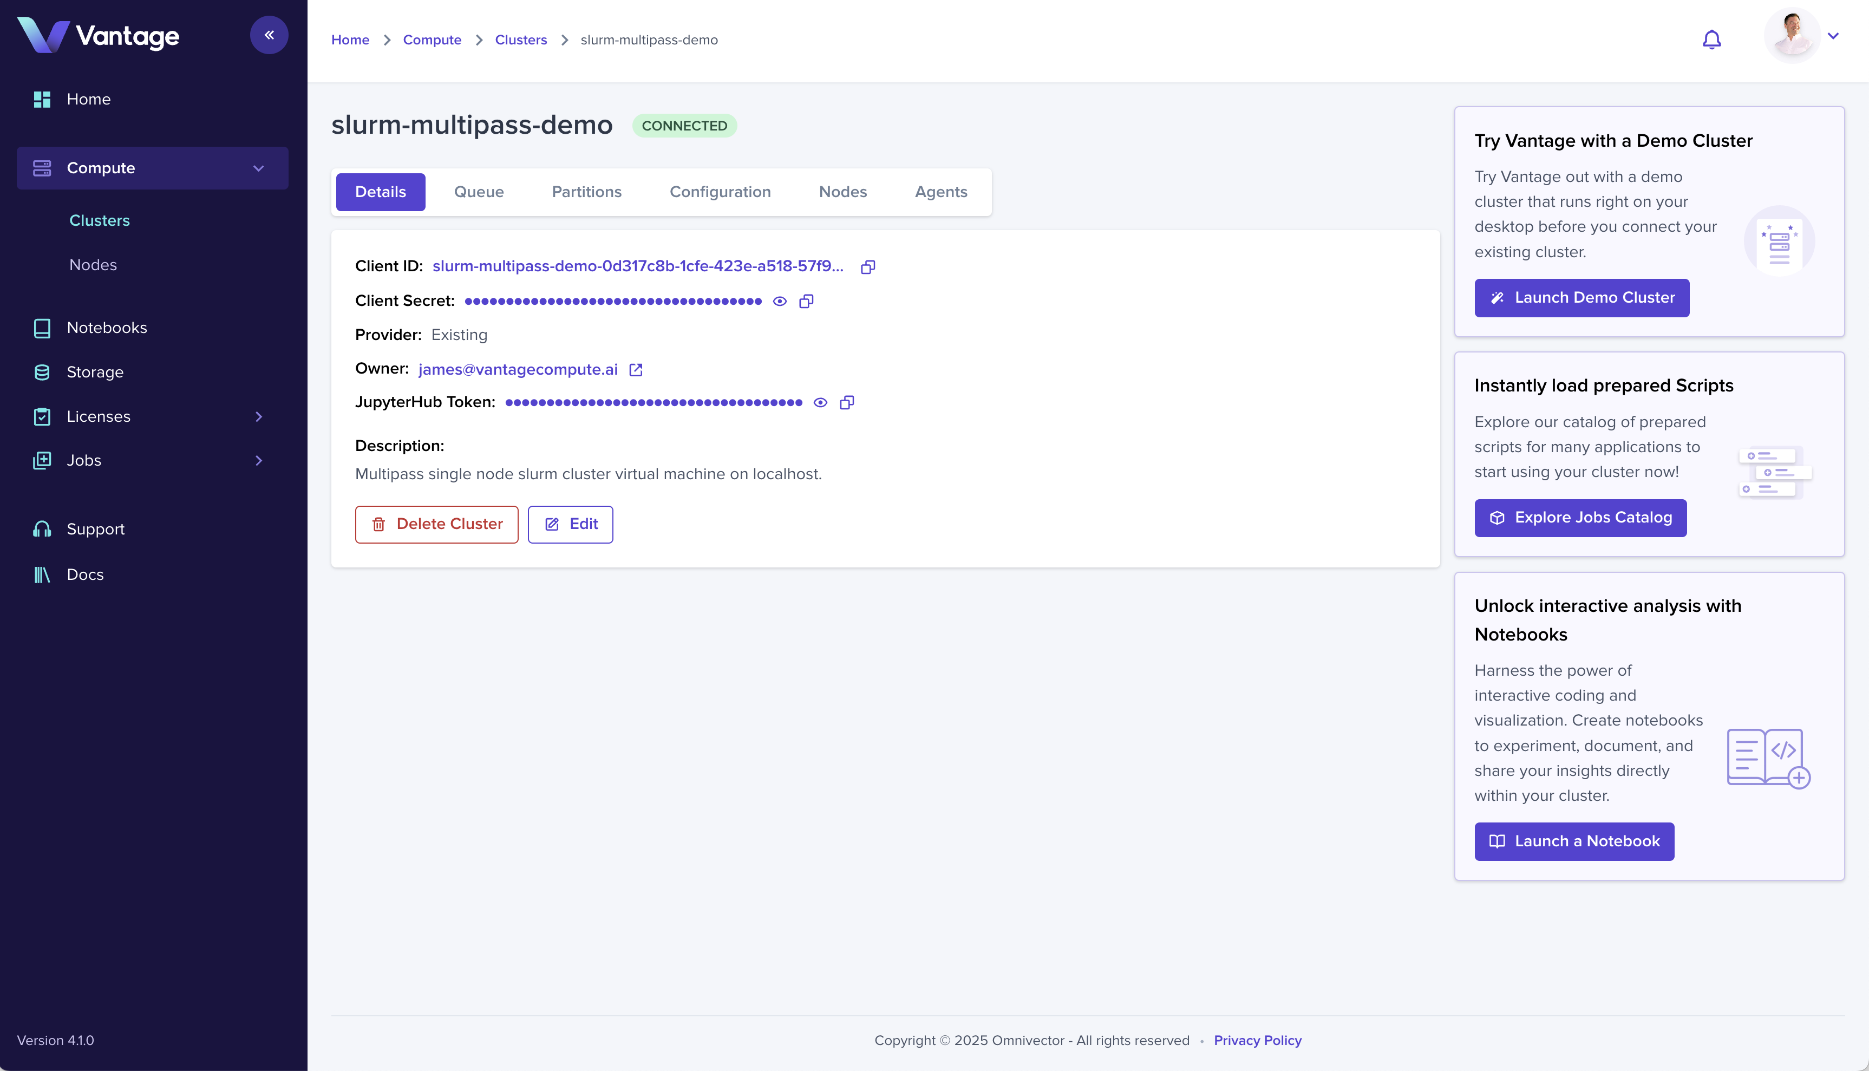This screenshot has width=1869, height=1071.
Task: Switch to the Queue tab
Action: coord(478,192)
